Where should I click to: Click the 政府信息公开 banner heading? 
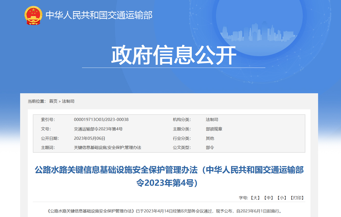(174, 55)
